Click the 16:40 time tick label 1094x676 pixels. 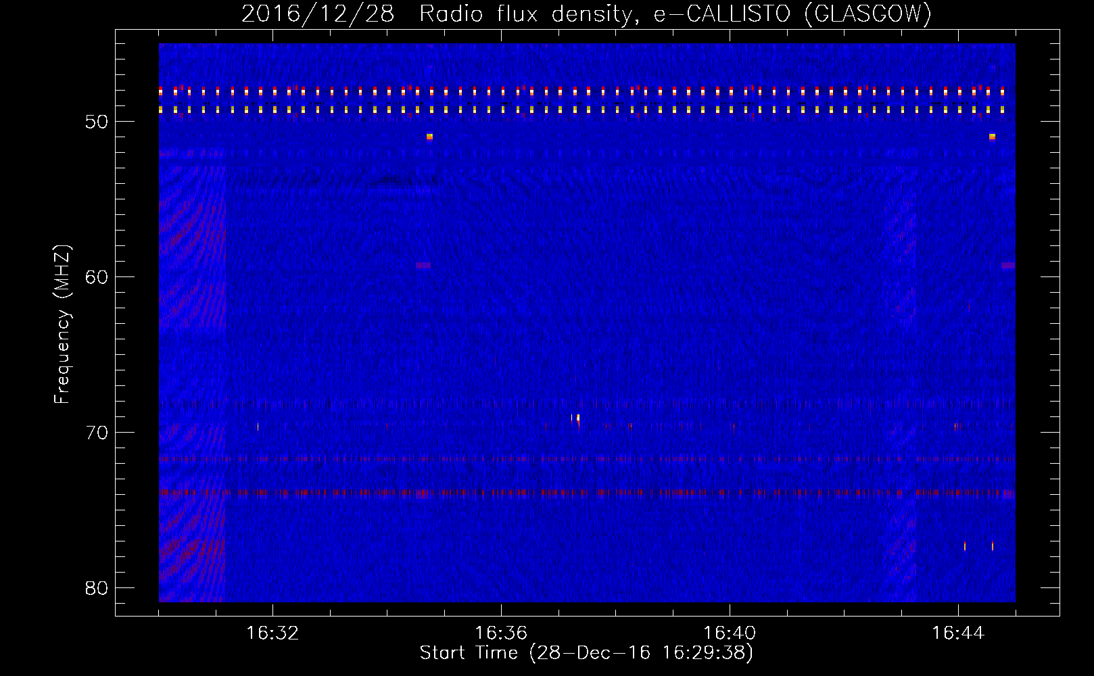point(730,633)
